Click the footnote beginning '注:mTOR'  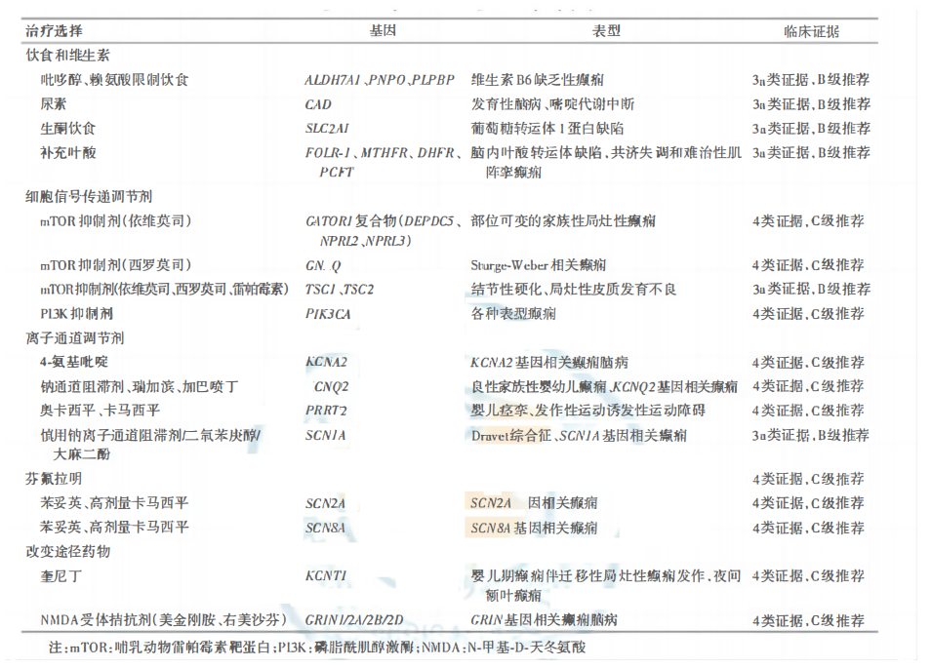tap(317, 648)
